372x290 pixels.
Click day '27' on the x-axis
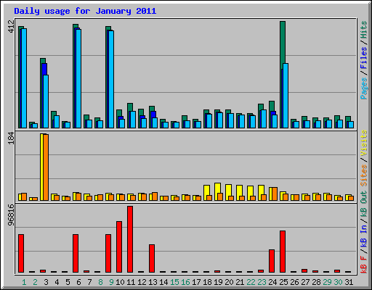pos(305,282)
